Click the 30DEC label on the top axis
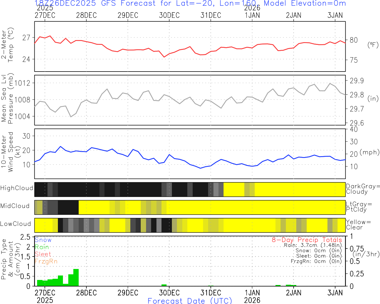380x304 pixels. tap(169, 15)
